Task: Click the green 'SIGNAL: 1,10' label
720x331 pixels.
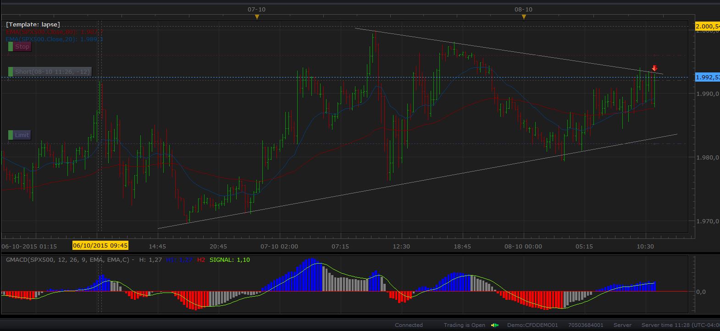Action: coord(230,260)
